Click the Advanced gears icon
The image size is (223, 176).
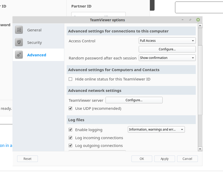pyautogui.click(x=19, y=55)
